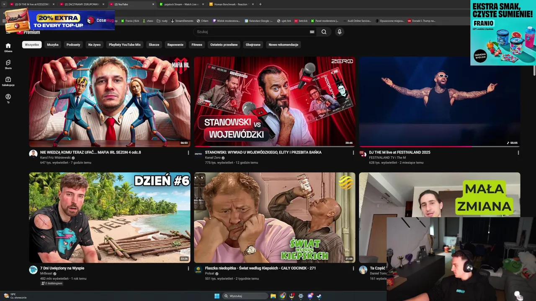The height and width of the screenshot is (301, 536).
Task: Select the Wszystko filter chip
Action: [x=32, y=45]
